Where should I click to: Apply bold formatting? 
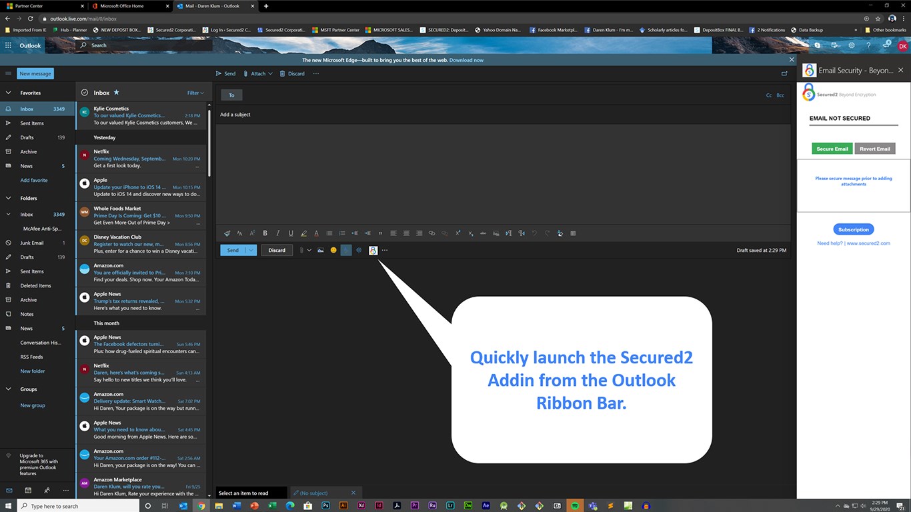(x=265, y=233)
